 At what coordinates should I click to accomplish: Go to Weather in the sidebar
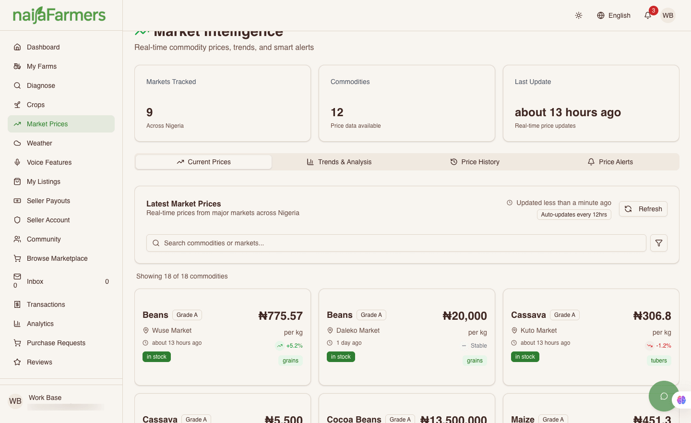(x=39, y=143)
